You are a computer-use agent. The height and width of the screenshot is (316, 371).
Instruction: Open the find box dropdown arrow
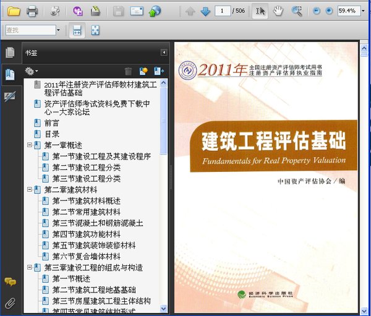[x=58, y=30]
